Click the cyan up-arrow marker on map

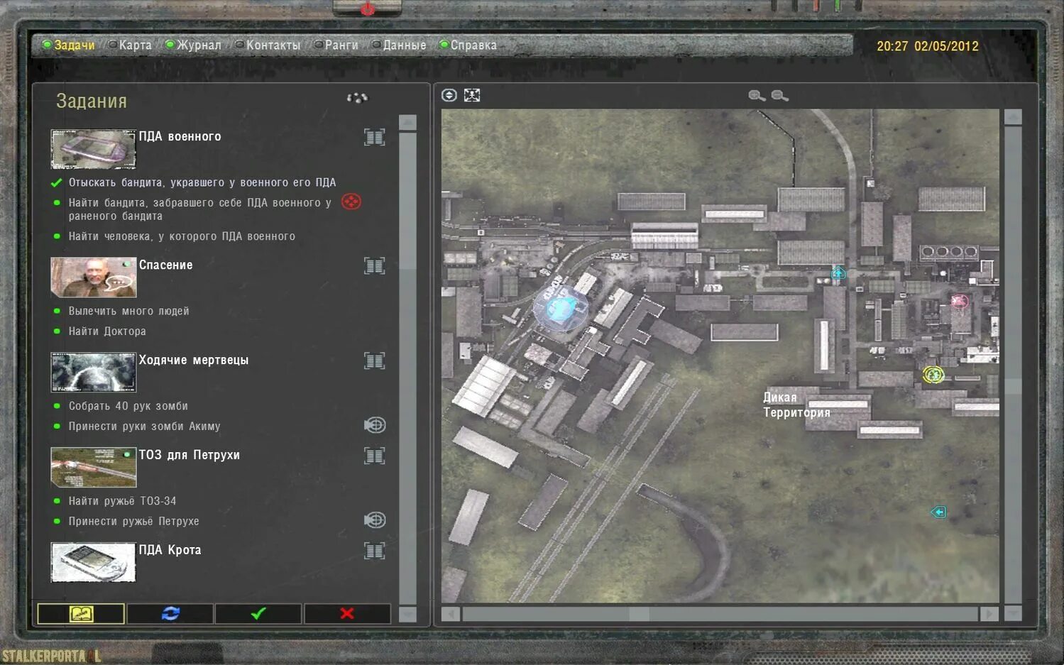click(838, 273)
